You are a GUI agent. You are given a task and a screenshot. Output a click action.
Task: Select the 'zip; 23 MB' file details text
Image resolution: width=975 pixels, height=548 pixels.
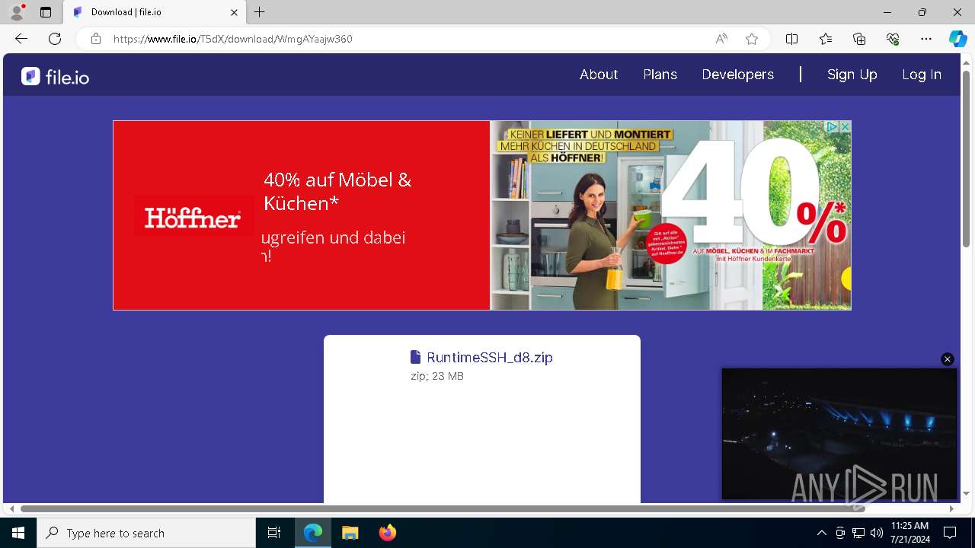[437, 376]
